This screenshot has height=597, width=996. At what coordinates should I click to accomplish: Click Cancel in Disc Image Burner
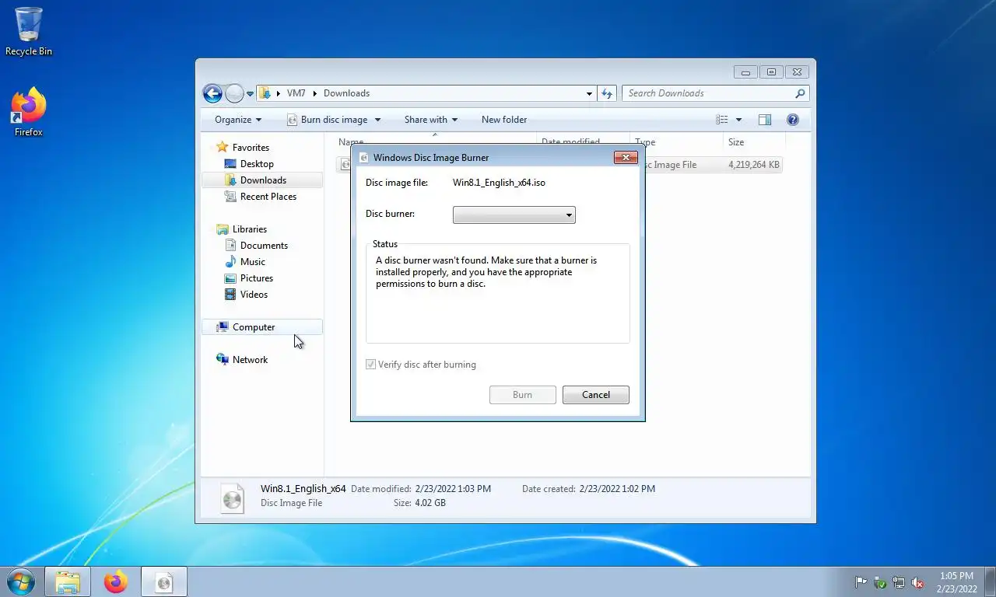tap(596, 395)
